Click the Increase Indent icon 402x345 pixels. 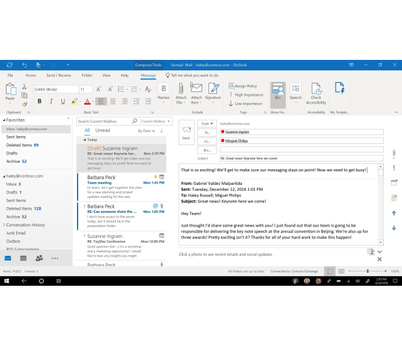click(148, 102)
